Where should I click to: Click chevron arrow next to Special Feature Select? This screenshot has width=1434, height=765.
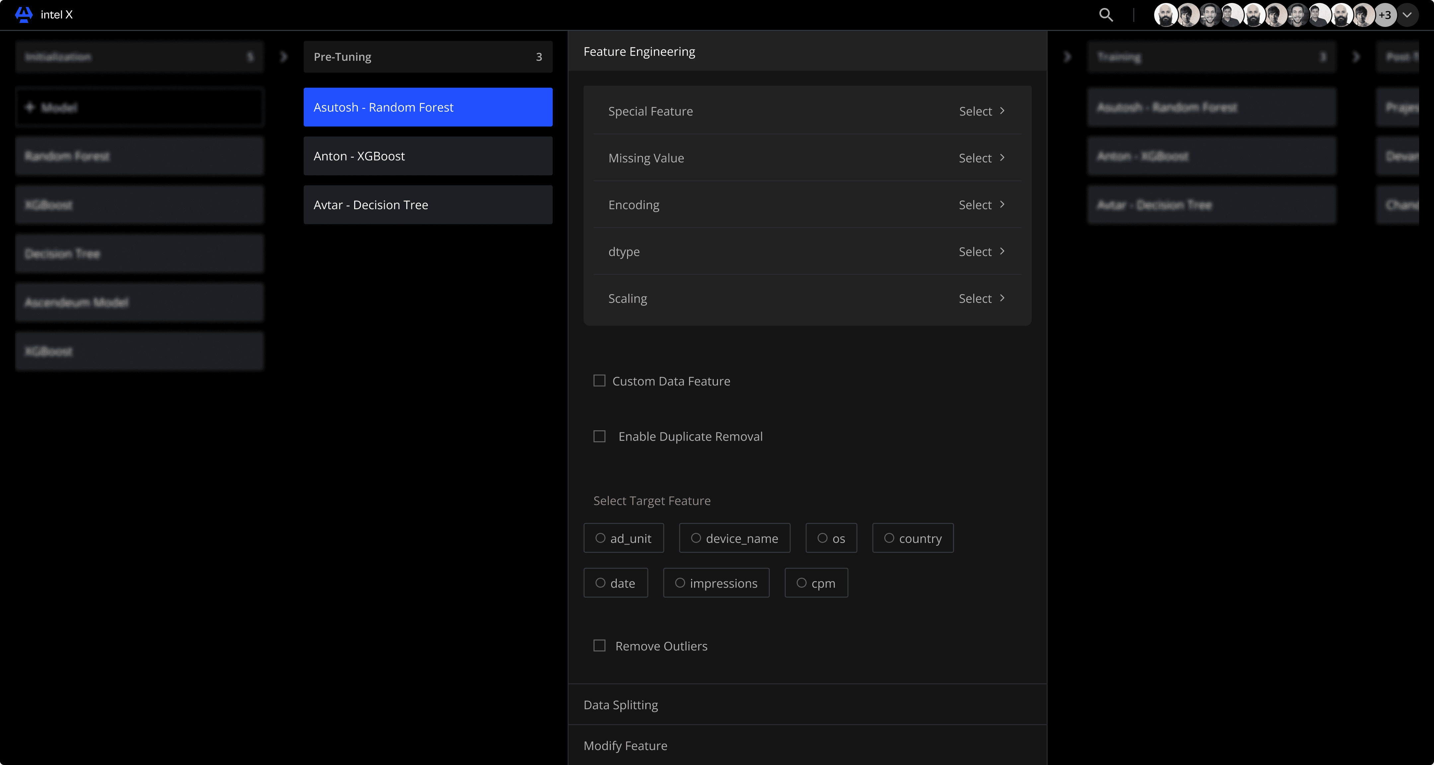(1002, 111)
